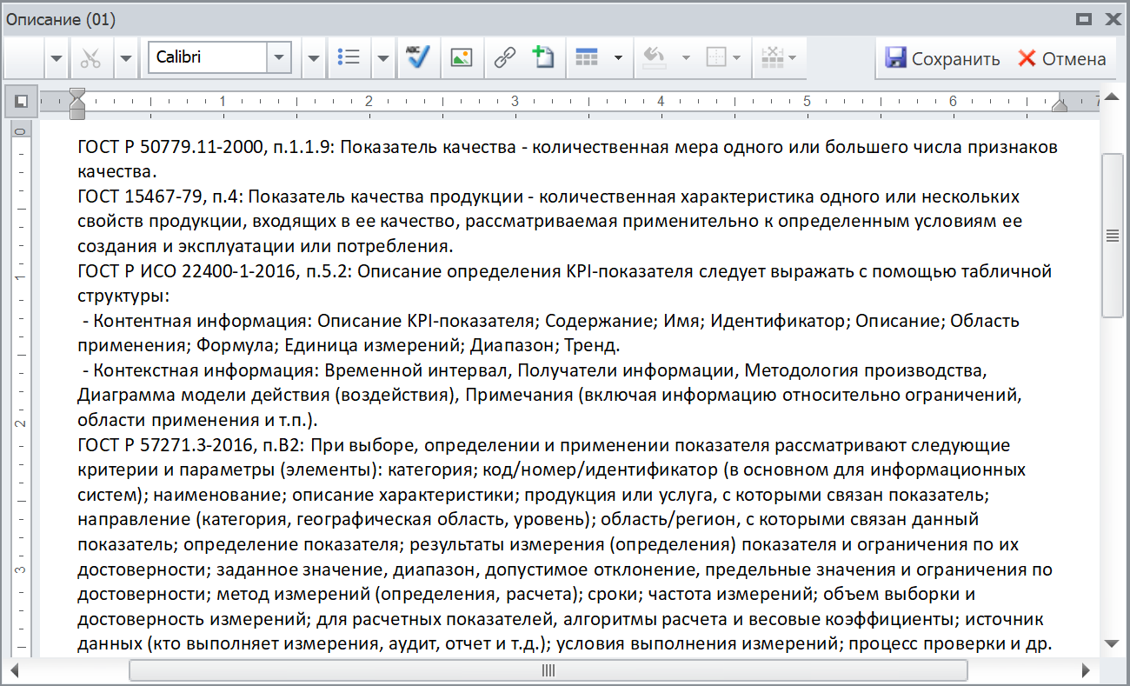Viewport: 1130px width, 686px height.
Task: Open the dropdown arrow next to bulleted list
Action: click(x=383, y=58)
